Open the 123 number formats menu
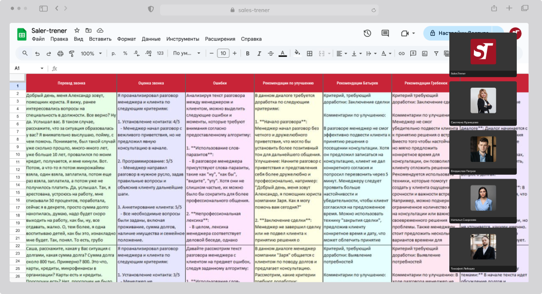Image resolution: width=542 pixels, height=294 pixels. [160, 53]
